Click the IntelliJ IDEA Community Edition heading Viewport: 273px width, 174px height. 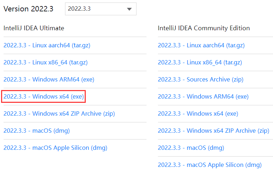pyautogui.click(x=204, y=28)
